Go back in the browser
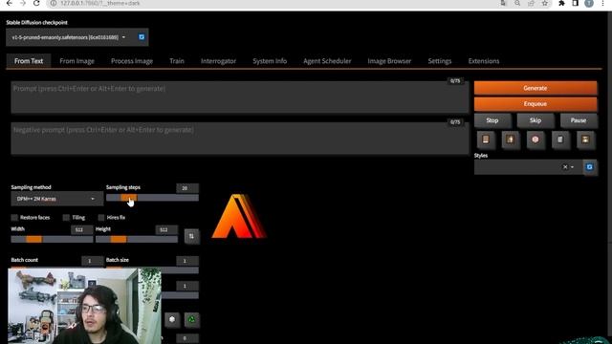The width and height of the screenshot is (612, 344). pyautogui.click(x=9, y=3)
